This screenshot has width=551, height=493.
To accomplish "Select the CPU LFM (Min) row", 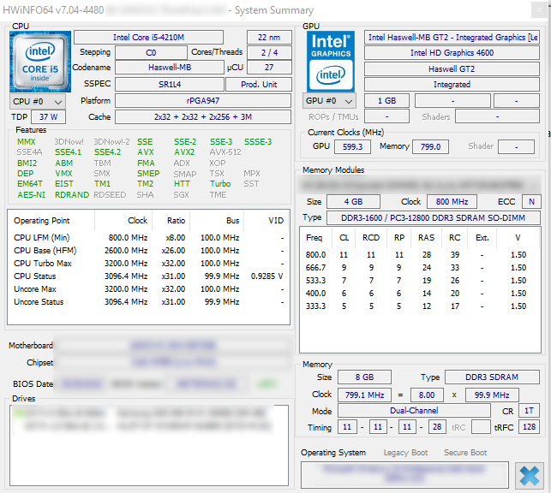I will point(148,238).
